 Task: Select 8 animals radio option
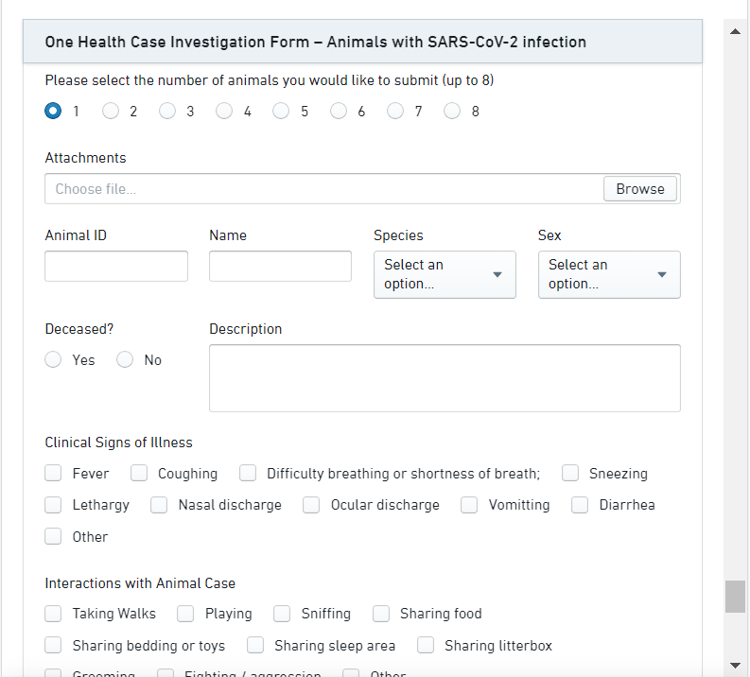[x=452, y=112]
